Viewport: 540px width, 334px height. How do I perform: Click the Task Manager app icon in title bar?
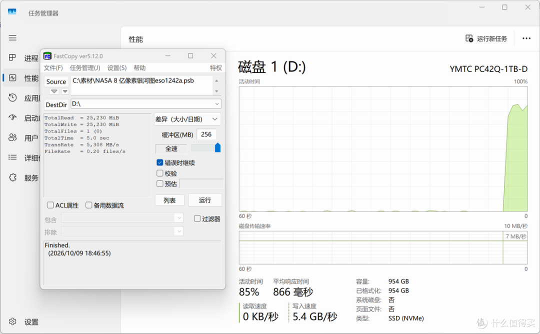[12, 12]
